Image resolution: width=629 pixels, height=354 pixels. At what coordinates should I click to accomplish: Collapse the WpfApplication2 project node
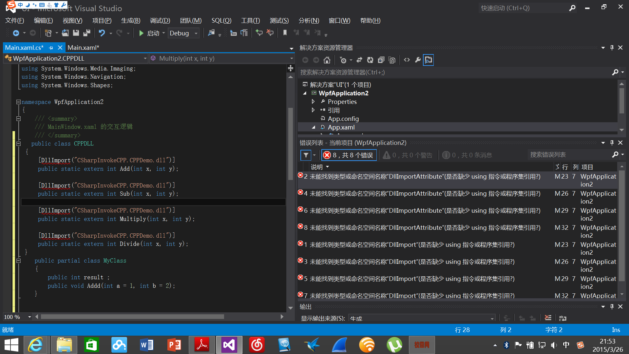[305, 93]
